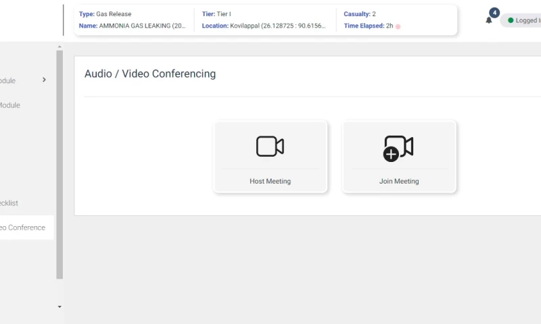Click the Logged In status pill

click(522, 21)
